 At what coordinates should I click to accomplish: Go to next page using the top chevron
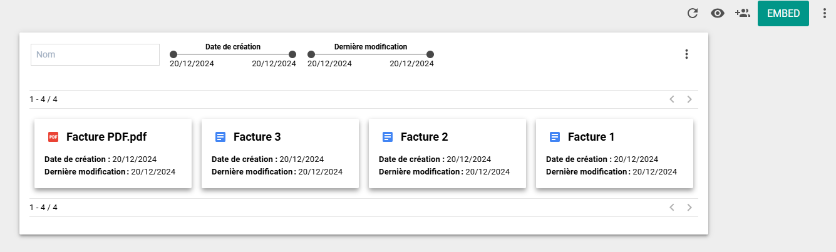(x=689, y=99)
